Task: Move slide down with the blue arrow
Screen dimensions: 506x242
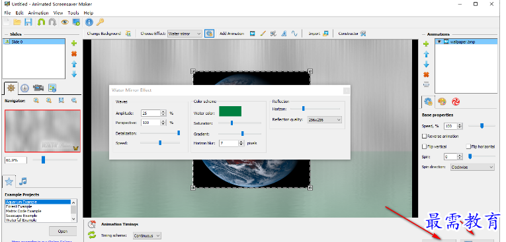Action: pos(74,74)
